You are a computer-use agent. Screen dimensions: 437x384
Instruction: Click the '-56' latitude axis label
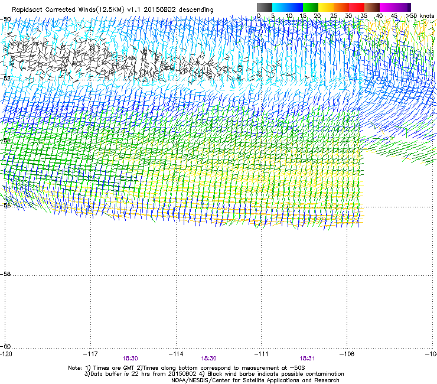[x=5, y=205]
